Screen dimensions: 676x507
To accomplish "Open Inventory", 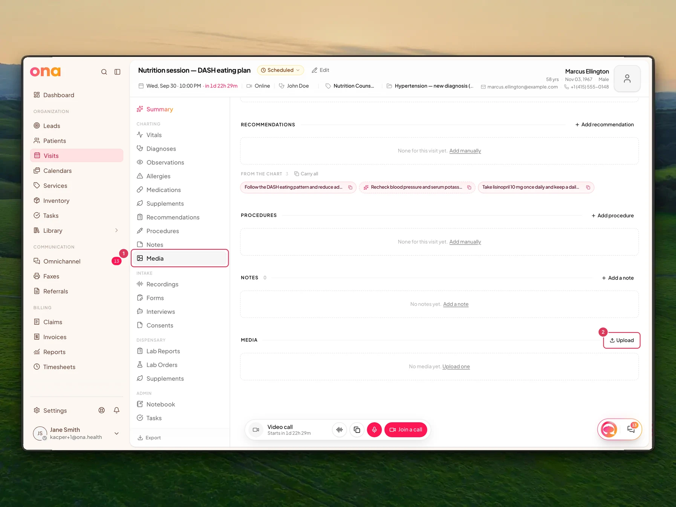I will pos(76,201).
